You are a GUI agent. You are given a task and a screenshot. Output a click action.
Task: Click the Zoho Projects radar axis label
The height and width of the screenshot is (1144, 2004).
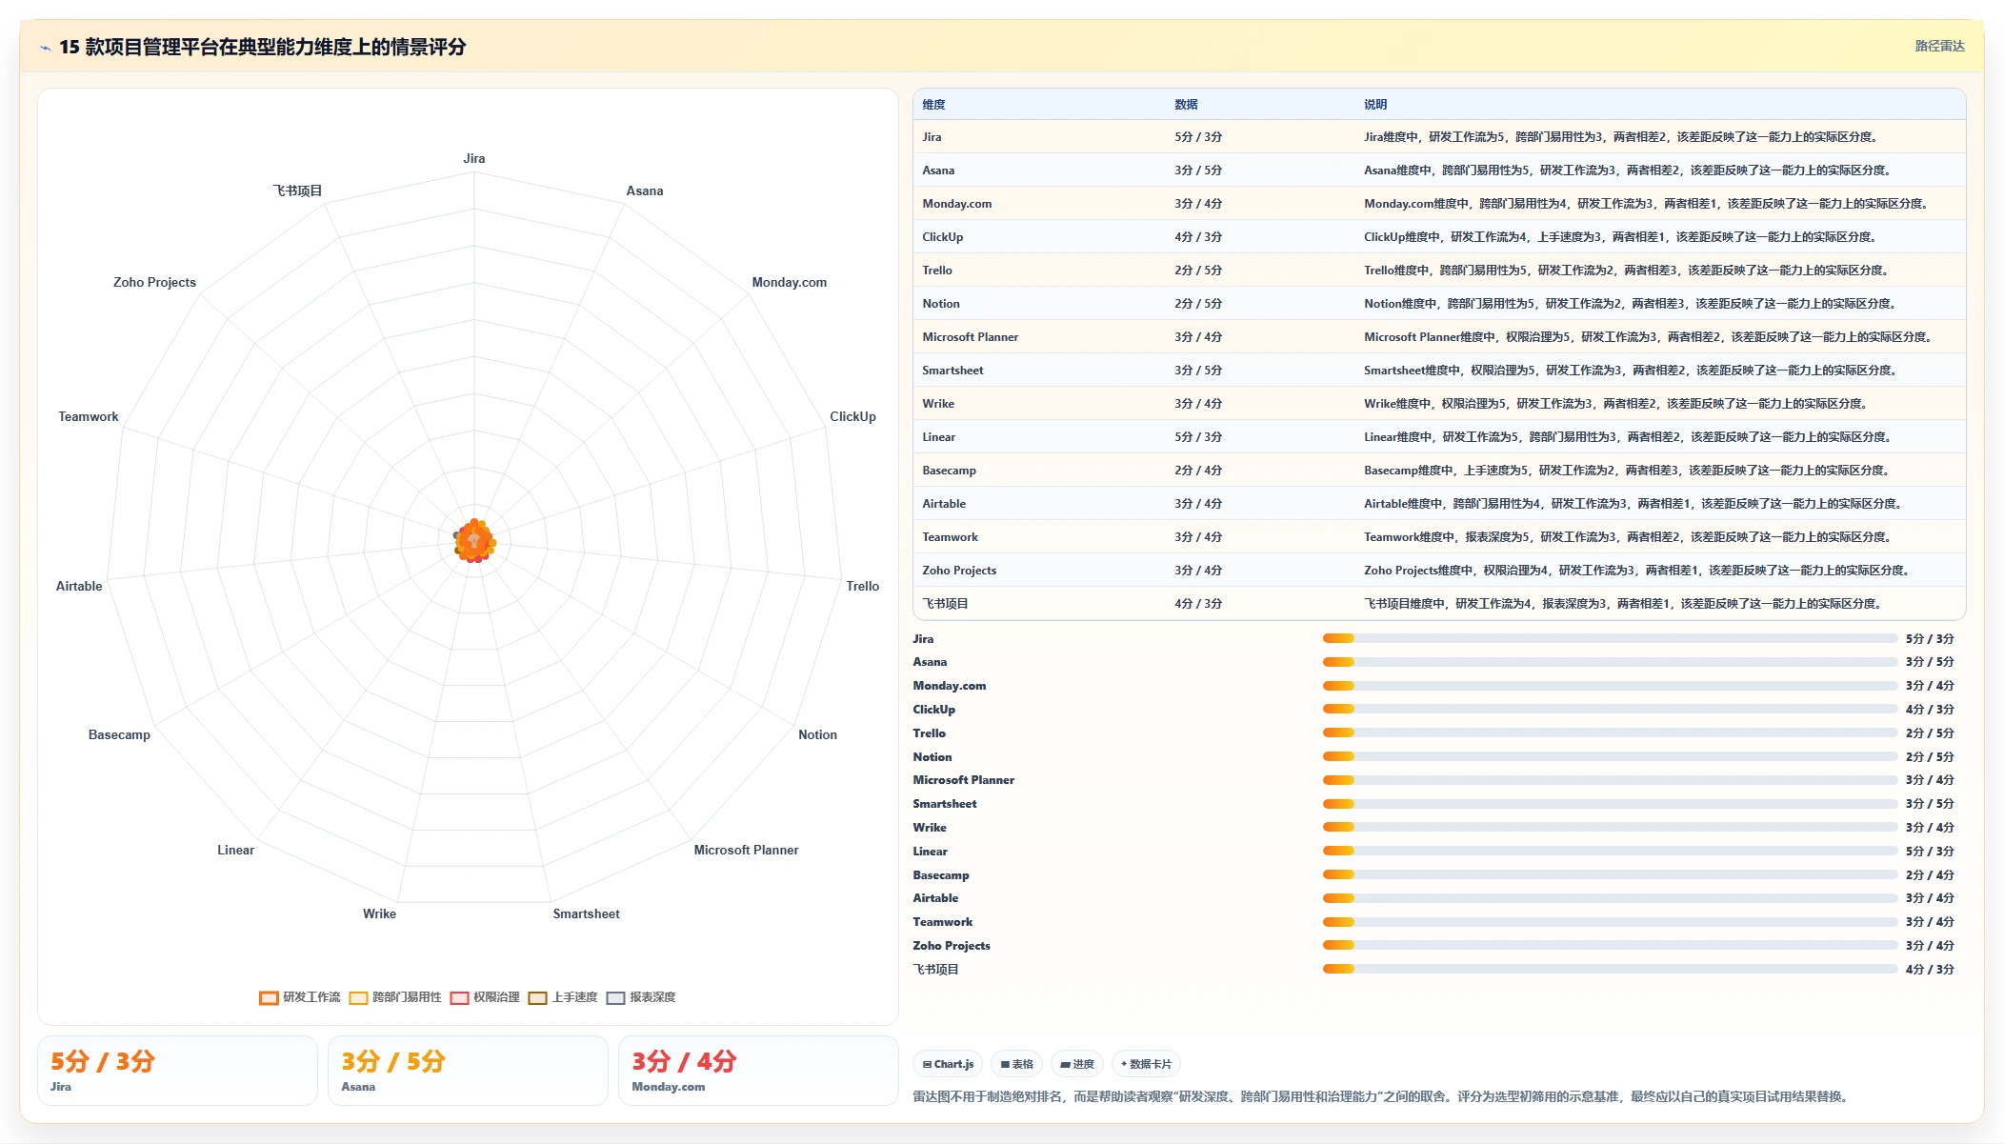point(154,283)
